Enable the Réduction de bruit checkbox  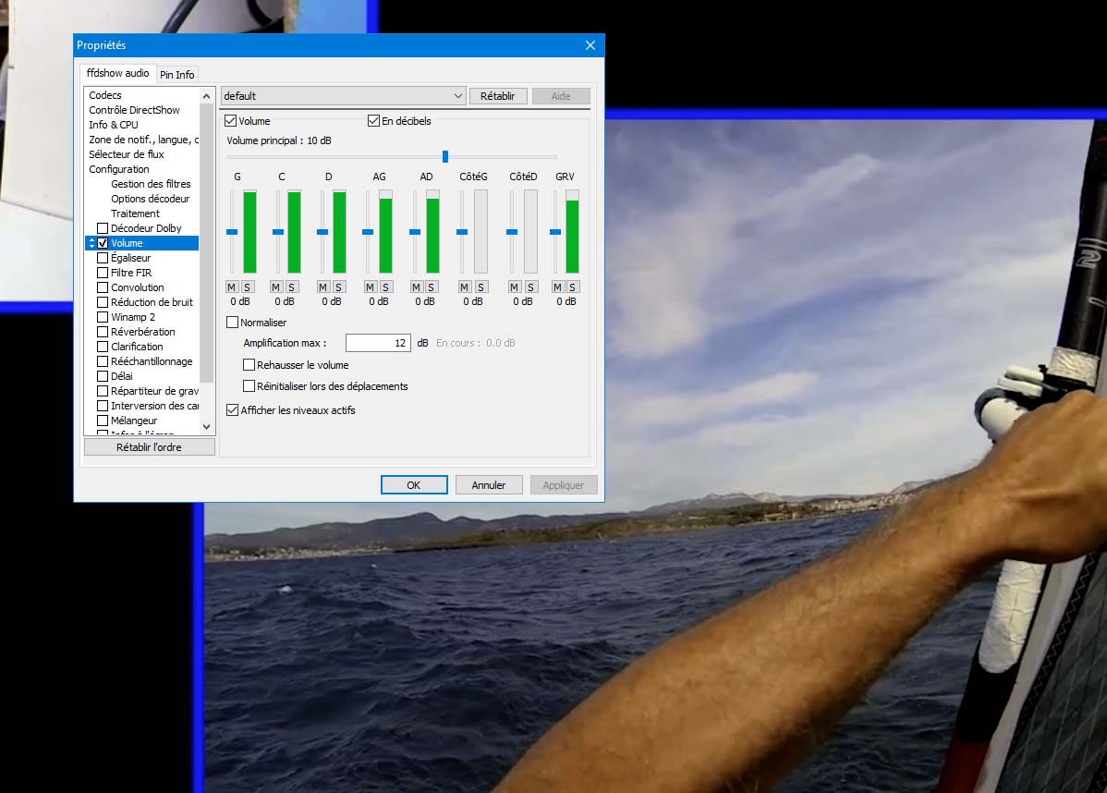103,302
